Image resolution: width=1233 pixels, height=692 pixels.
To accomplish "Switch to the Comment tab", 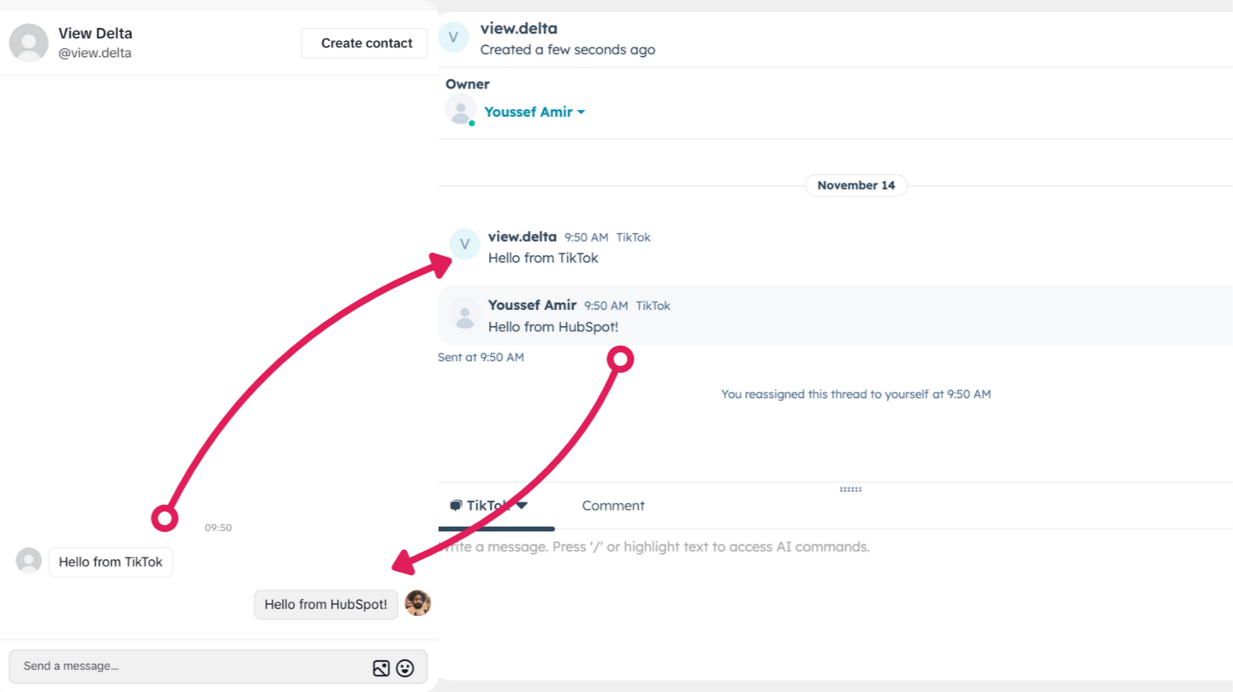I will 613,505.
